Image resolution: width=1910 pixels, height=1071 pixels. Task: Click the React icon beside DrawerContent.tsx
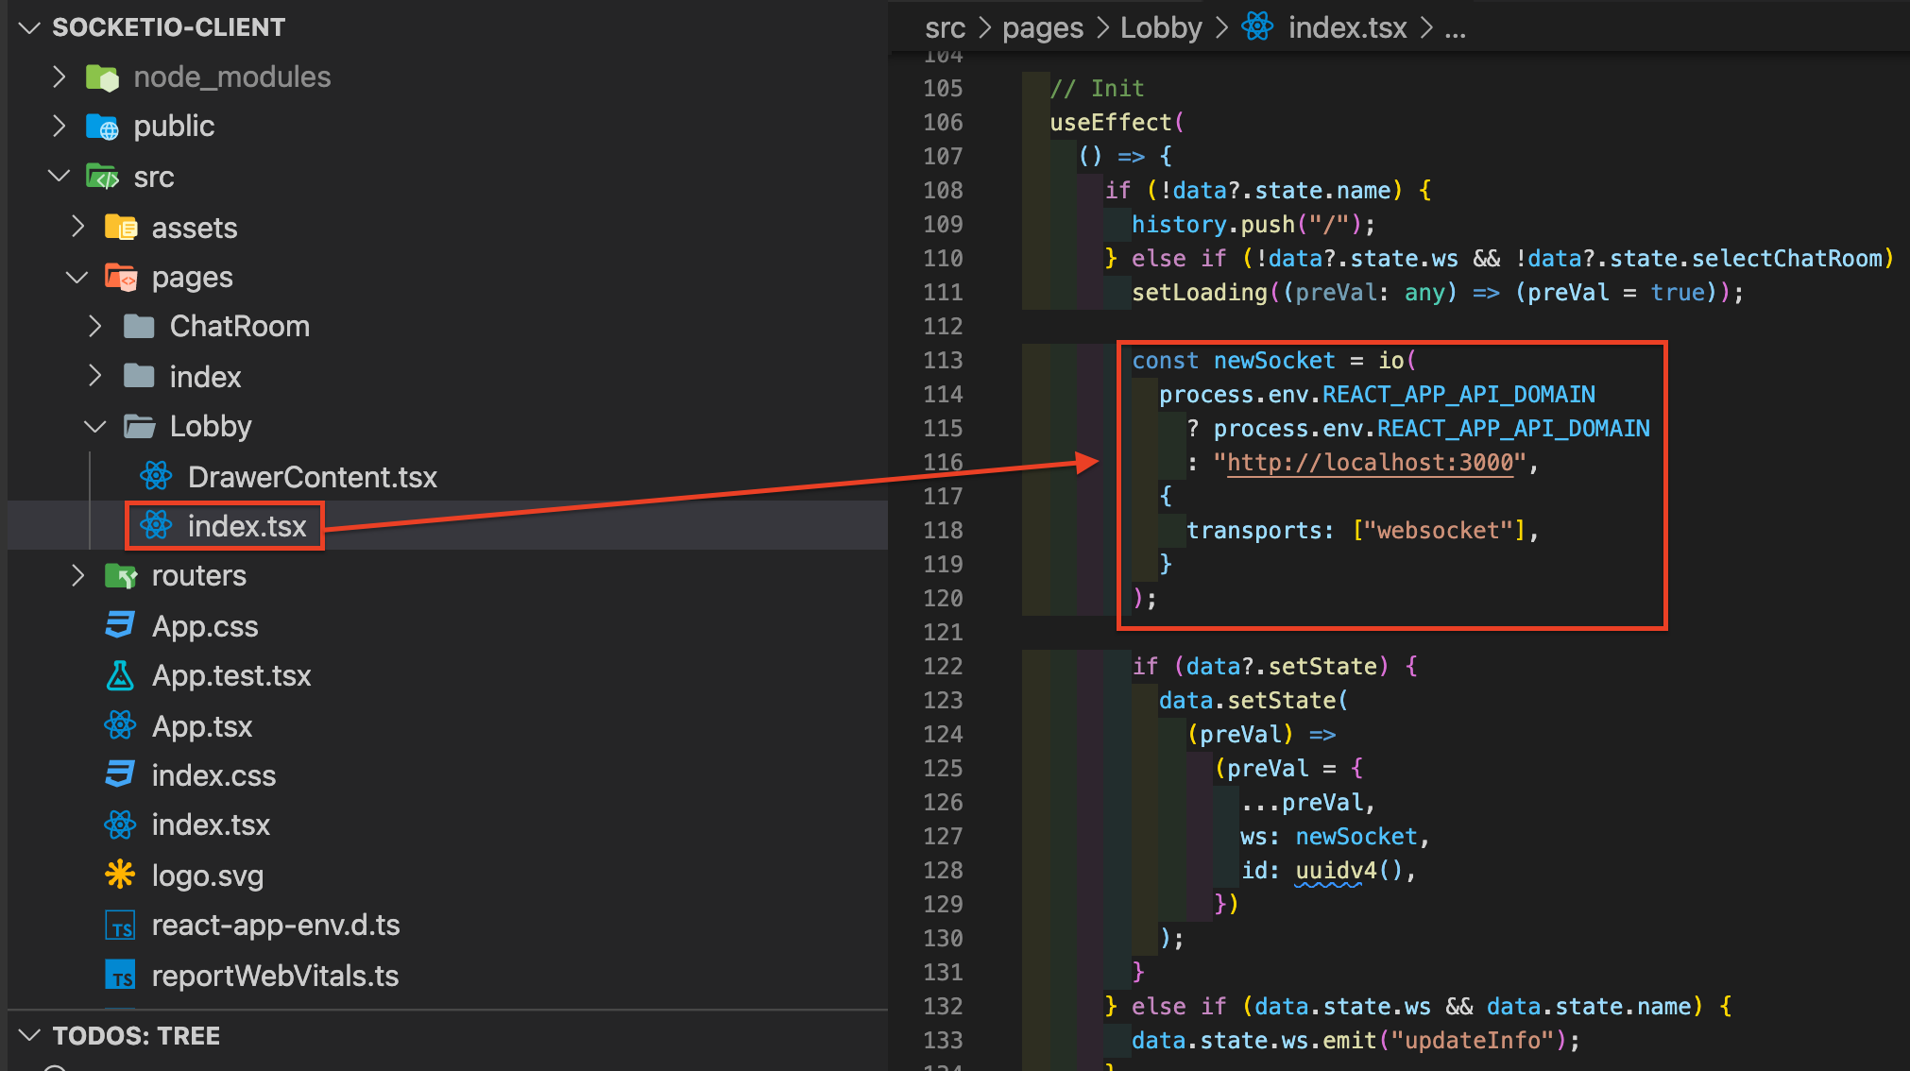pos(156,476)
